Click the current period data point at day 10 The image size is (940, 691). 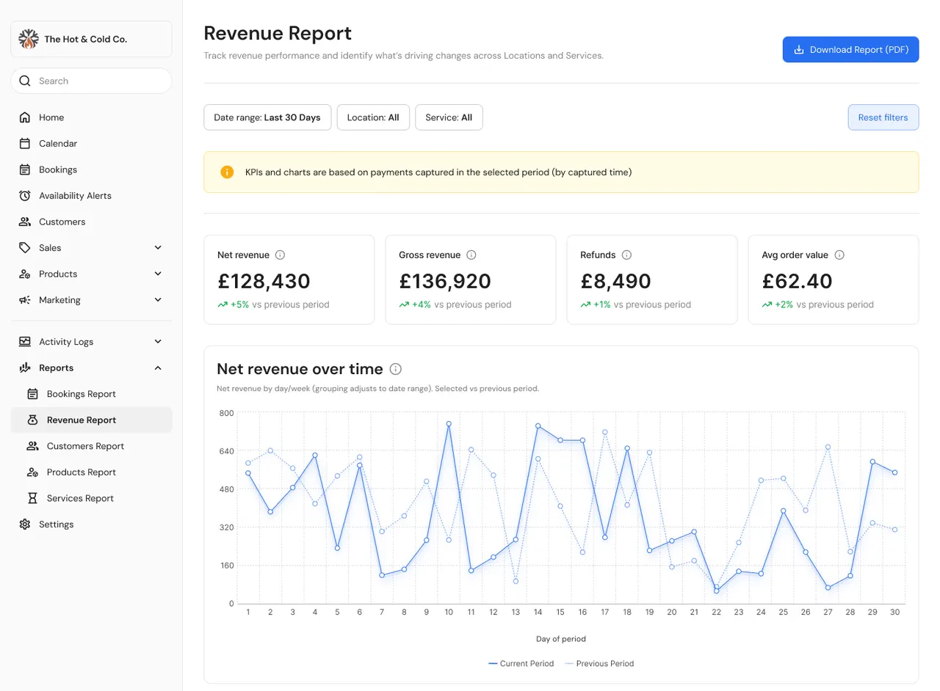[x=448, y=424]
